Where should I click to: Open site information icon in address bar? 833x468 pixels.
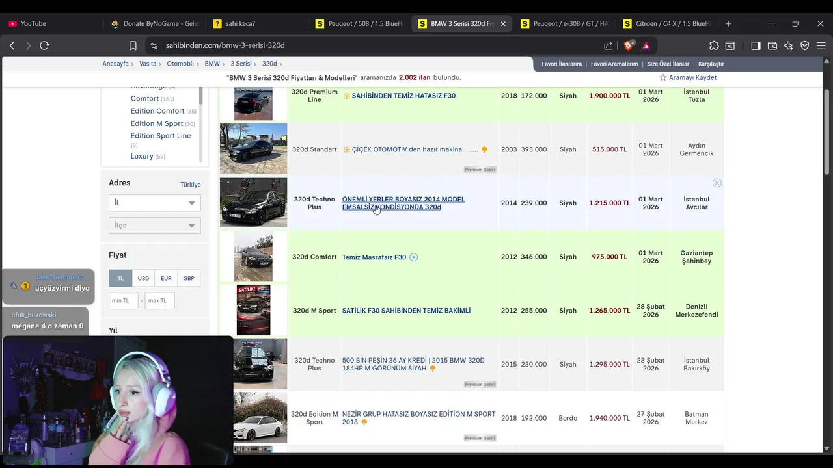pyautogui.click(x=154, y=45)
